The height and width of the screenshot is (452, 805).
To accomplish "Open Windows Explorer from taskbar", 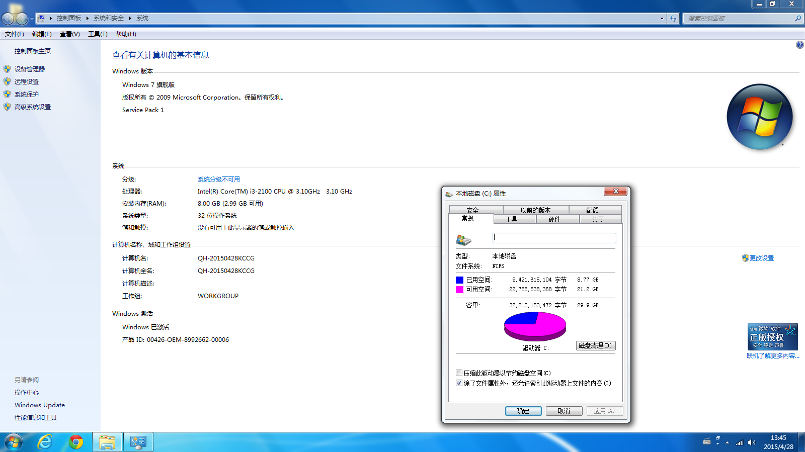I will pos(107,442).
